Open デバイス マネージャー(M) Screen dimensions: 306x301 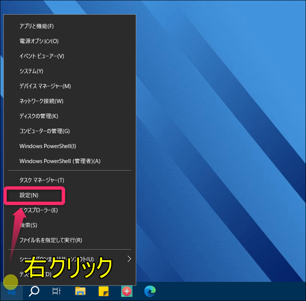(x=45, y=86)
